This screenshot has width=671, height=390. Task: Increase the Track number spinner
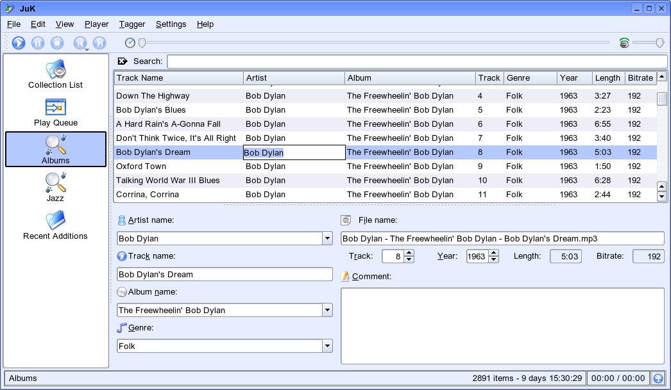(409, 253)
